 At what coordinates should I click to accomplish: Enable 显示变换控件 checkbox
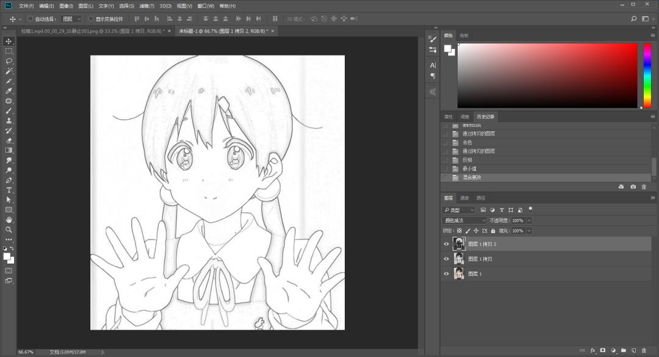pos(91,19)
